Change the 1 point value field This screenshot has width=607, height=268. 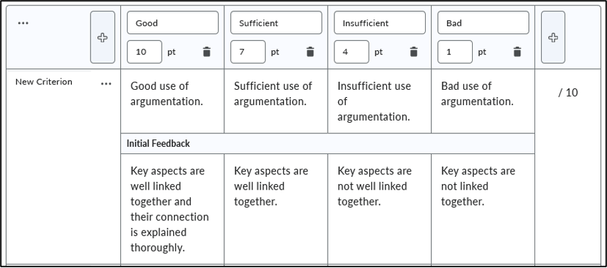pos(455,52)
